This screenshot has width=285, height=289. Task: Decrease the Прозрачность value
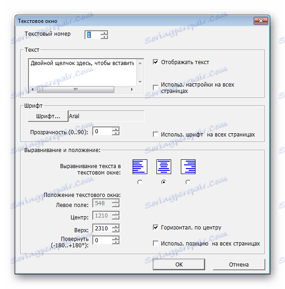(x=116, y=133)
